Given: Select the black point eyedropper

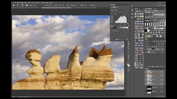Looking at the screenshot, I should 112,16.
